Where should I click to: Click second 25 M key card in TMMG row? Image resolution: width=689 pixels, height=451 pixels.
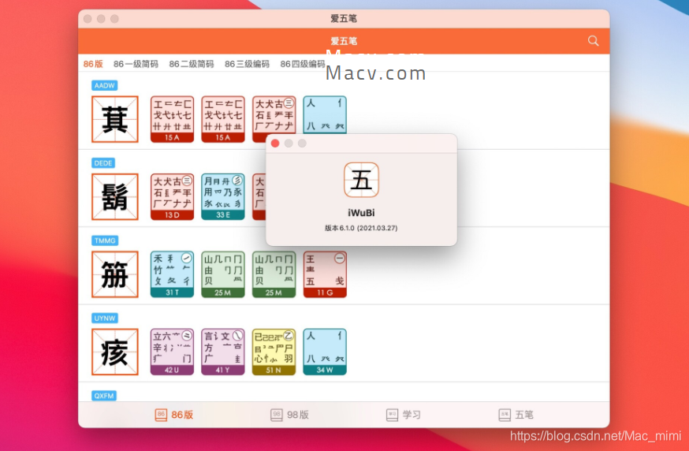[x=274, y=274]
